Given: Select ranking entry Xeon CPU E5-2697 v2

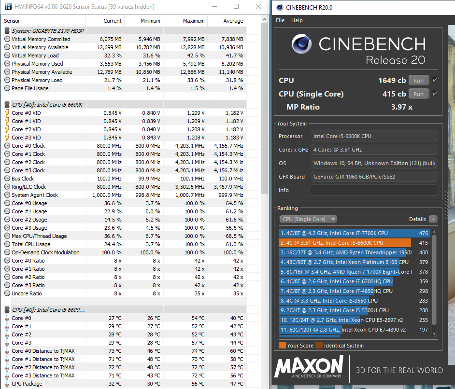Looking at the screenshot, I should (x=355, y=320).
